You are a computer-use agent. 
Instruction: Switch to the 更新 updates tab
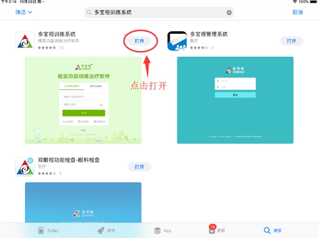[217, 230]
